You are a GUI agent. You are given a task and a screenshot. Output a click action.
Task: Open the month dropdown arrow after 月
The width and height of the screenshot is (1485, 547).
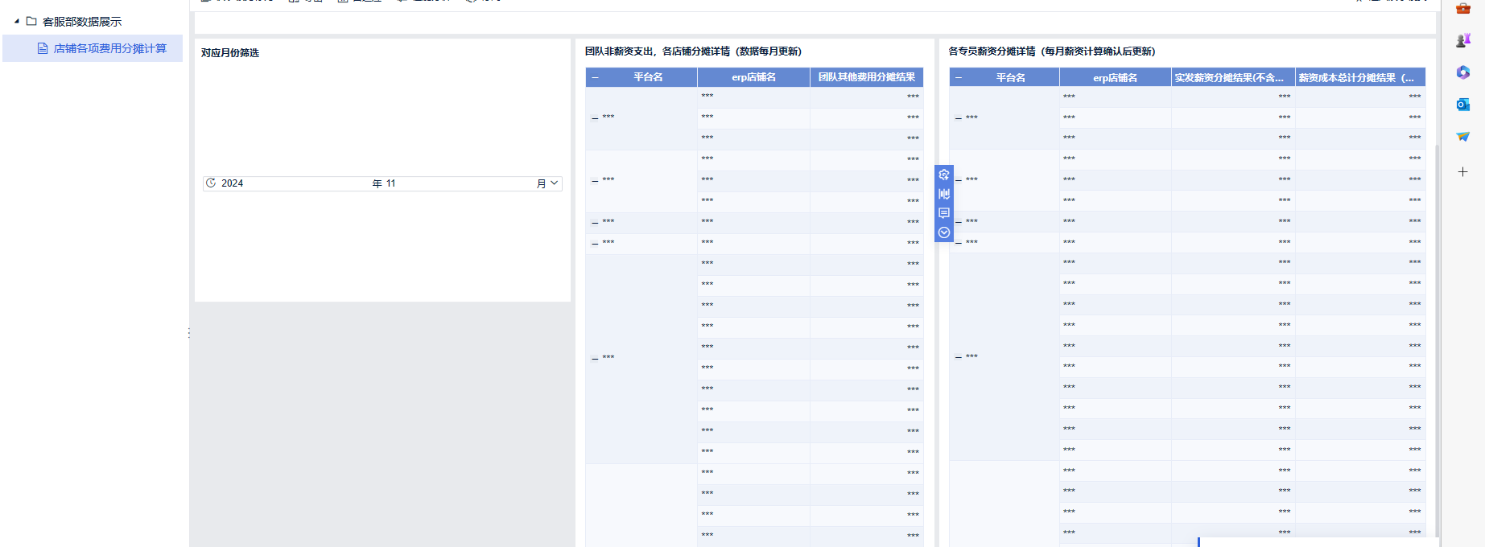coord(554,183)
